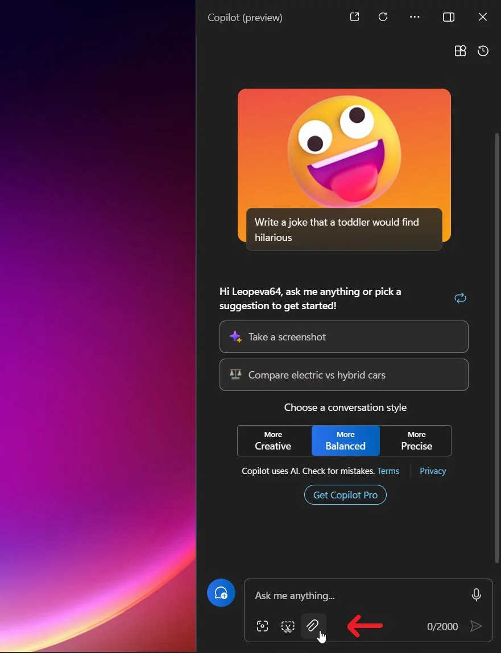Choose Compare electric vs hybrid cars suggestion
501x653 pixels.
(344, 375)
